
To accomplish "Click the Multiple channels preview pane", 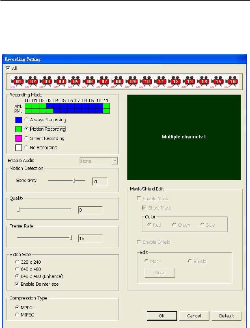I will click(x=184, y=138).
